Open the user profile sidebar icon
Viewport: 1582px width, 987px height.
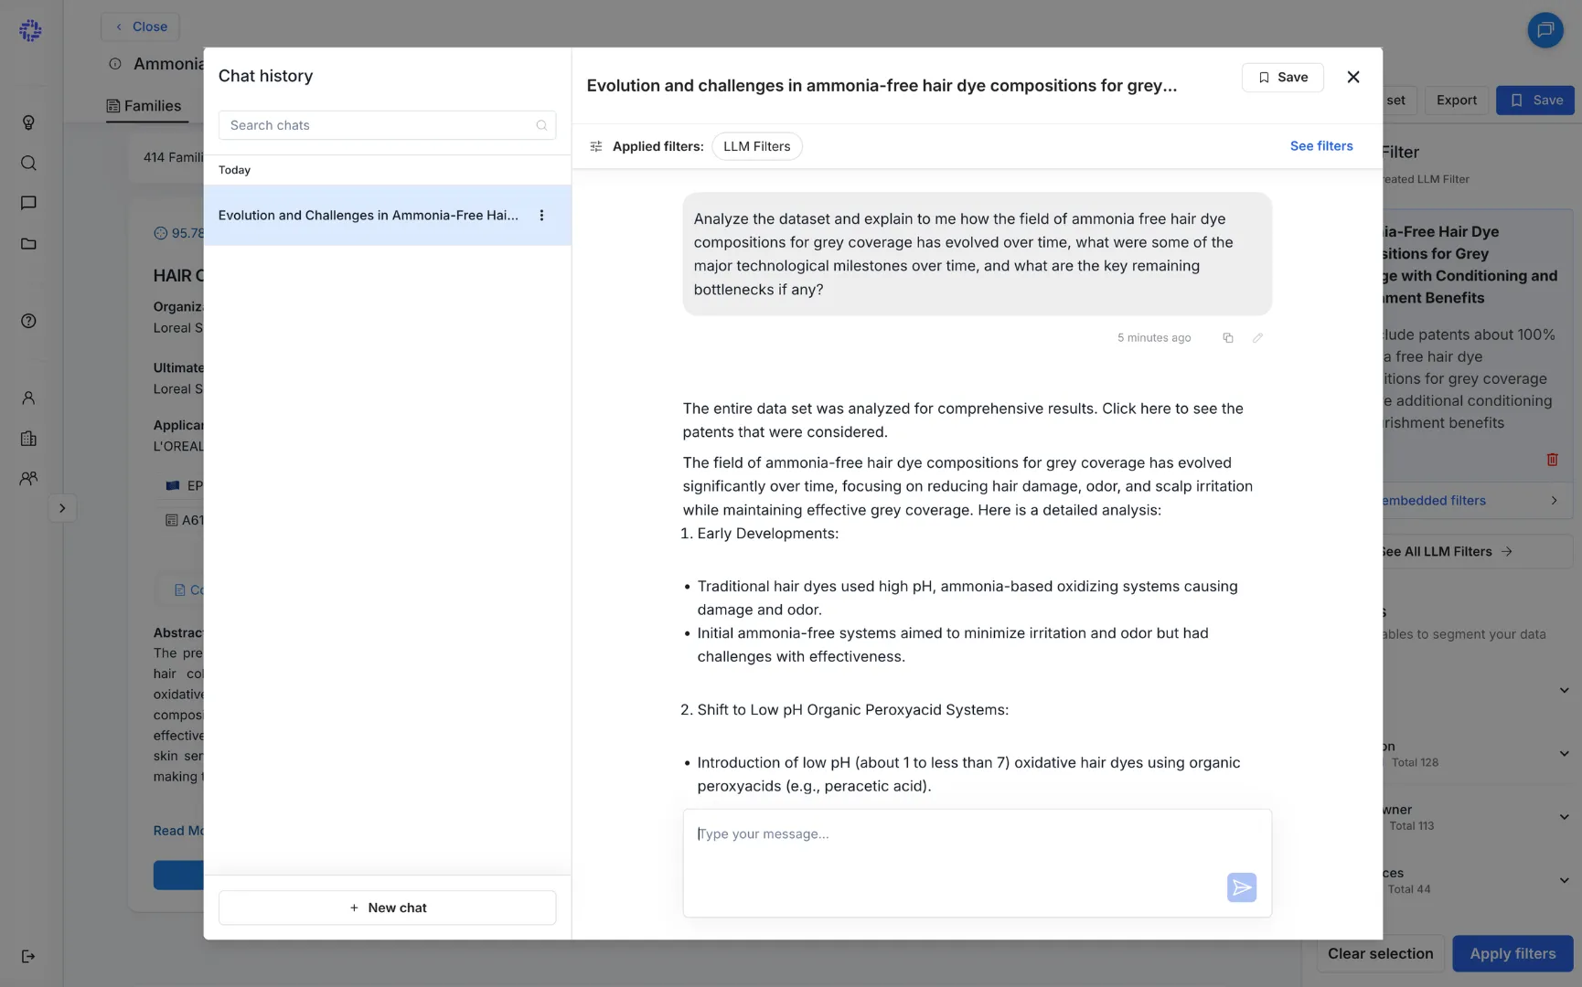point(28,398)
